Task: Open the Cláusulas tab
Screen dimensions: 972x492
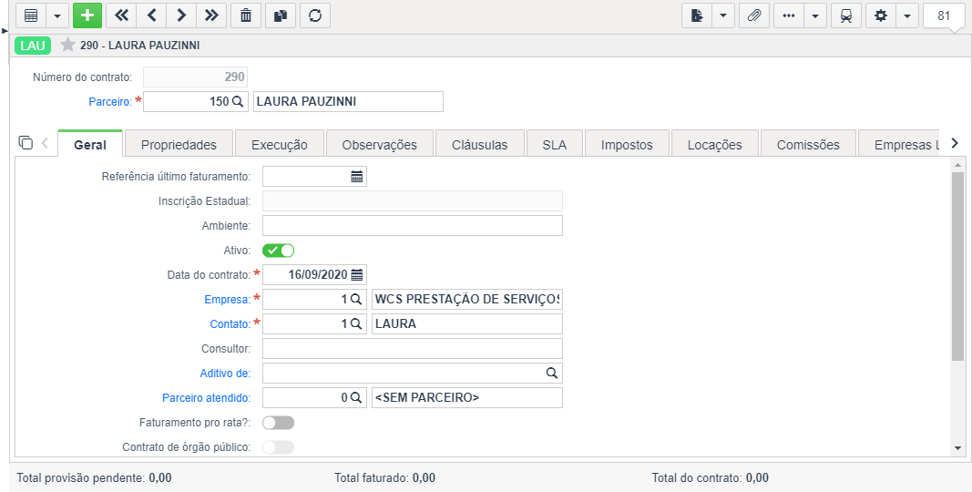Action: [480, 144]
